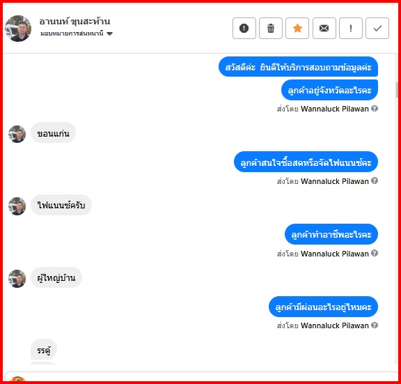Click customer name in the conversation header
The image size is (401, 384).
[74, 22]
